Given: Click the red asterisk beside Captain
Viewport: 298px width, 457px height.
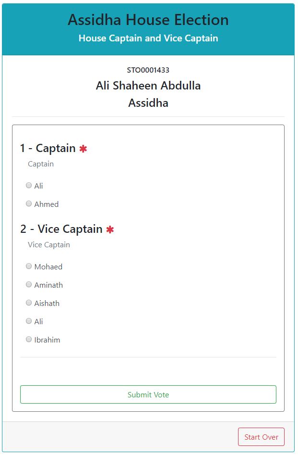Looking at the screenshot, I should (83, 149).
